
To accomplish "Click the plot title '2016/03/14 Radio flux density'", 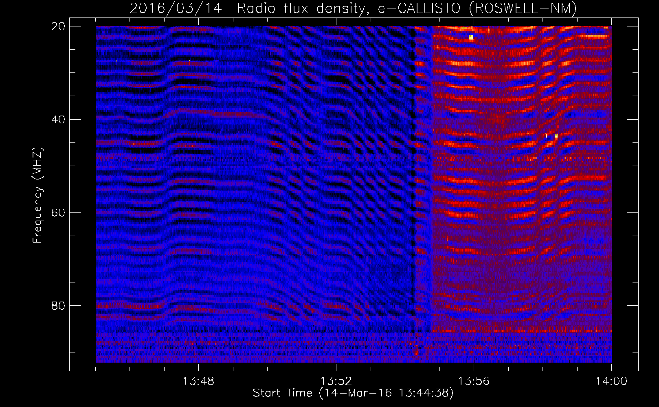I will [353, 8].
